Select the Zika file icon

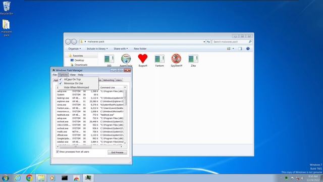(x=193, y=61)
